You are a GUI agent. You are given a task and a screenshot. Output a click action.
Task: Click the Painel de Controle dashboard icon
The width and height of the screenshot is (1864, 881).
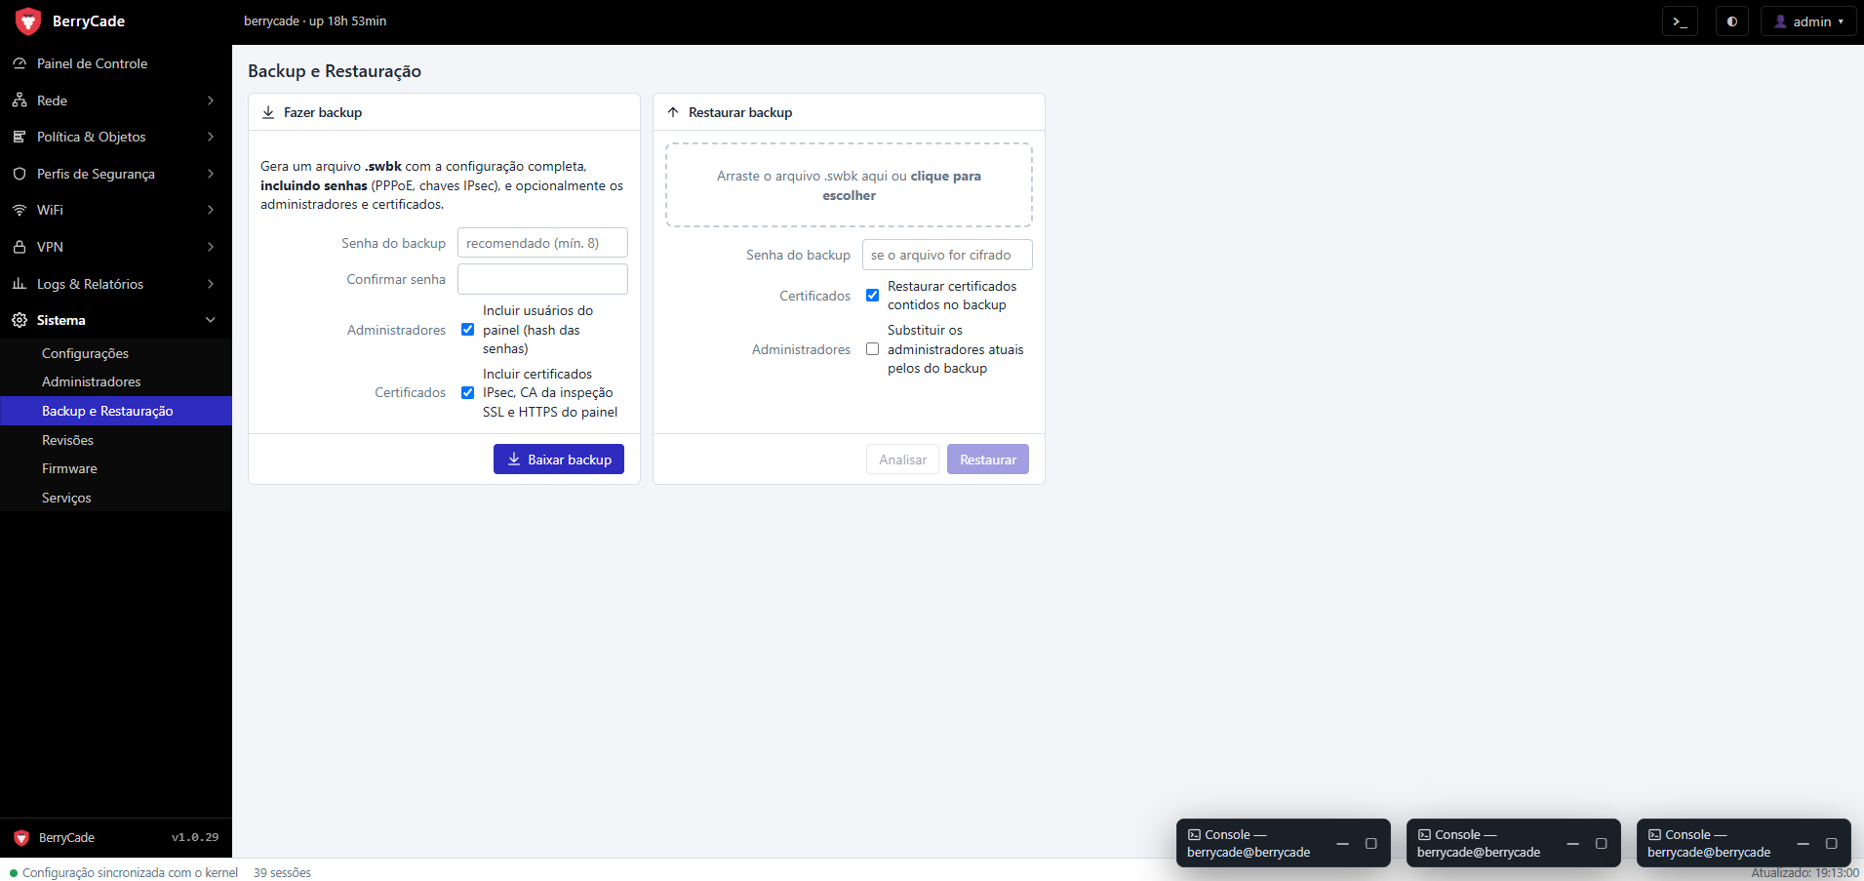[20, 63]
